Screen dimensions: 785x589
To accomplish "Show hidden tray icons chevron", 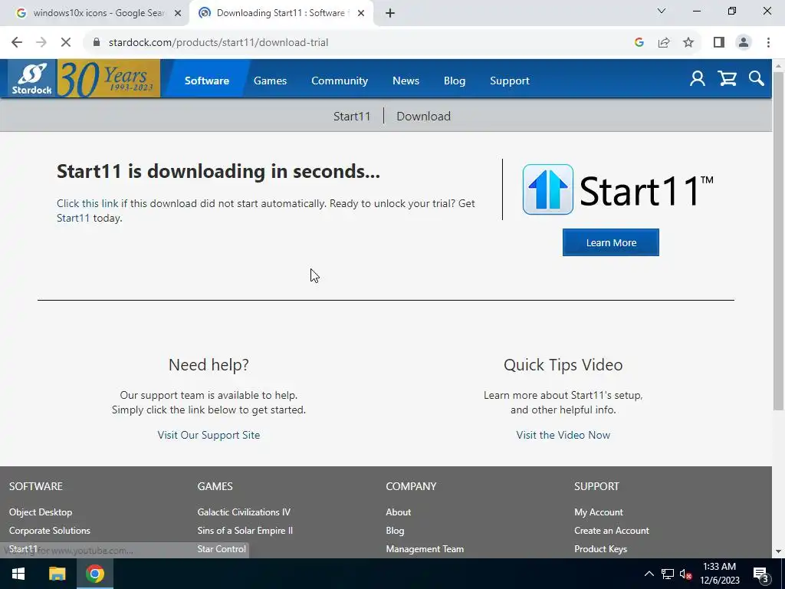I will click(649, 574).
